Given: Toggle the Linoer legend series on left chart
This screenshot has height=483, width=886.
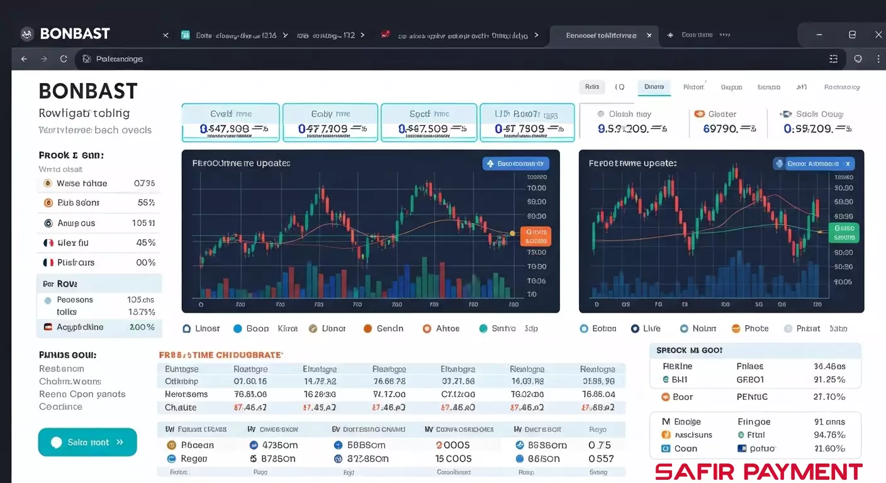Looking at the screenshot, I should [201, 328].
